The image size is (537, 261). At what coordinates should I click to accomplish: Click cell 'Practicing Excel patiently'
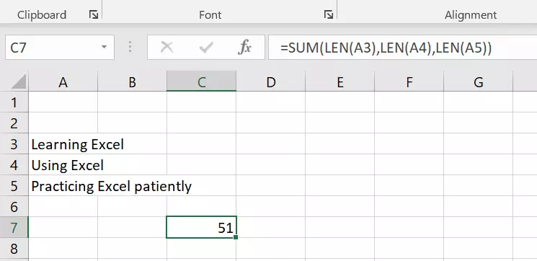point(63,185)
